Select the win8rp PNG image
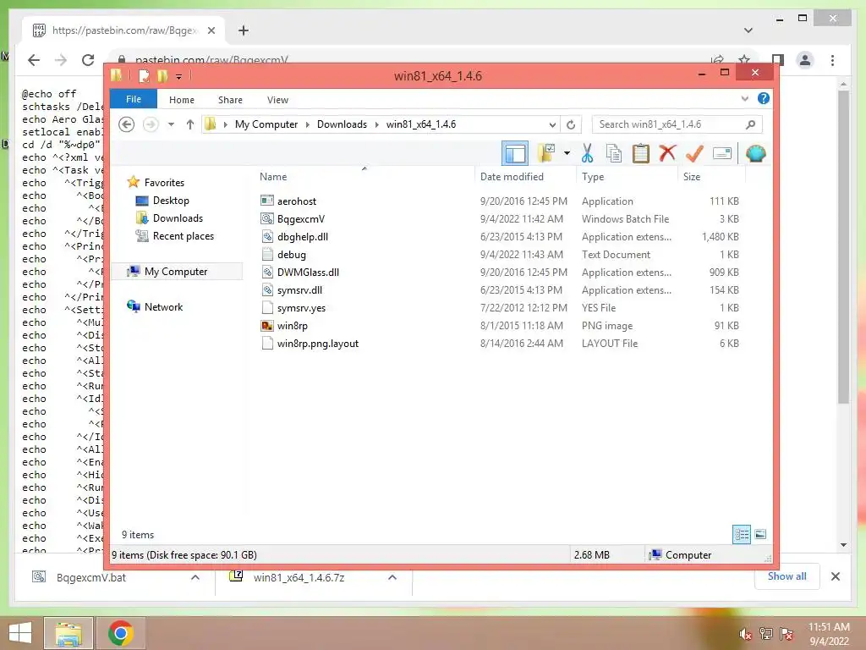Image resolution: width=866 pixels, height=650 pixels. pos(292,326)
